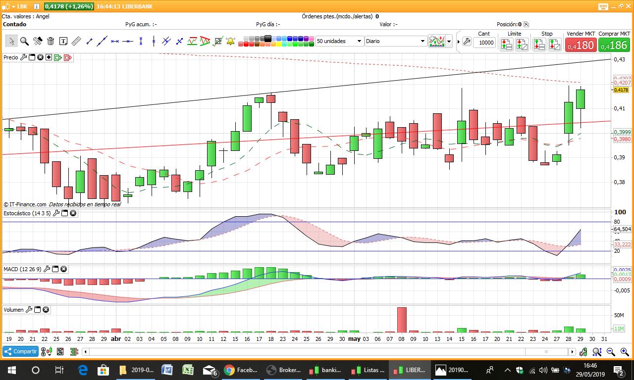This screenshot has height=380, width=634.
Task: Select the zigzag trend on baseline tool
Action: pos(192,41)
